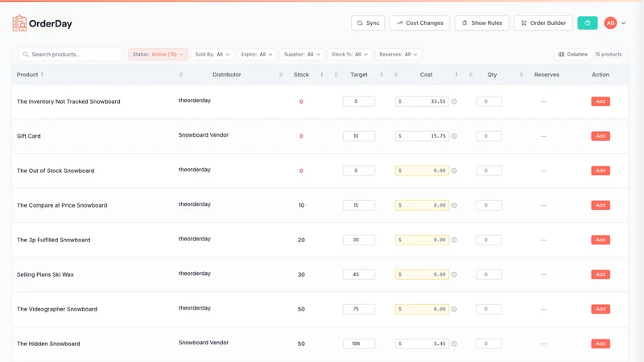Edit qty field for Selling Plans Ski Wax
Screen dimensions: 644x362
pos(489,274)
